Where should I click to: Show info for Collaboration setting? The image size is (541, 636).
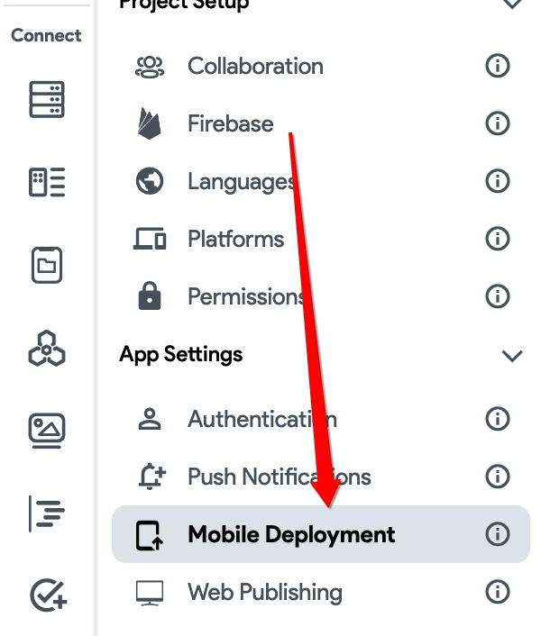pos(497,66)
